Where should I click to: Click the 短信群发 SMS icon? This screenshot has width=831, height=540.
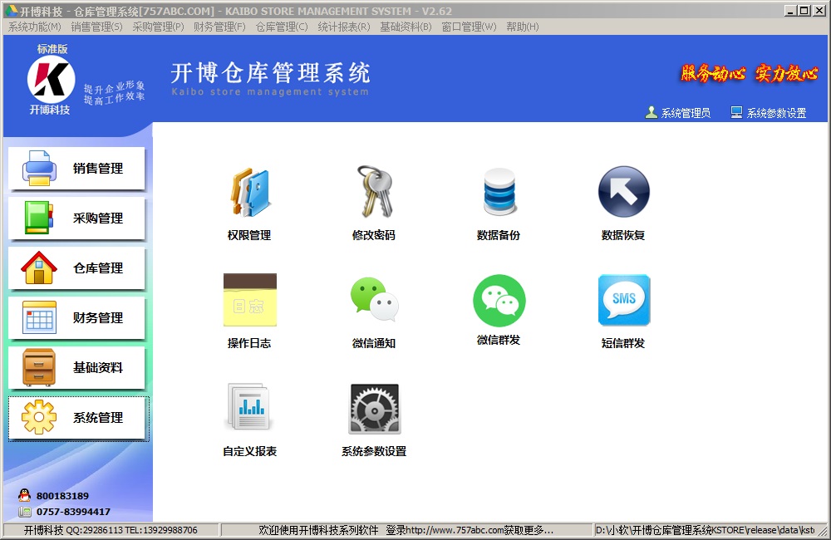(x=623, y=301)
